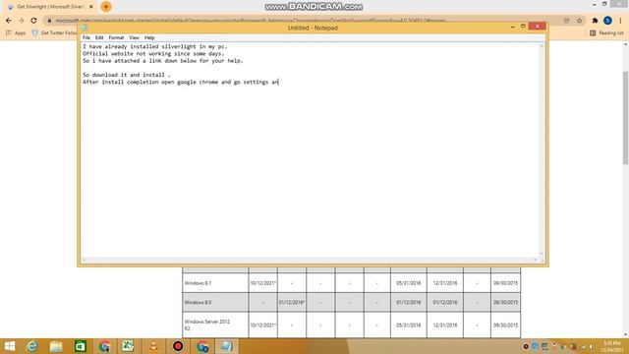Click the share icon in address bar
The image size is (629, 354).
tap(566, 21)
